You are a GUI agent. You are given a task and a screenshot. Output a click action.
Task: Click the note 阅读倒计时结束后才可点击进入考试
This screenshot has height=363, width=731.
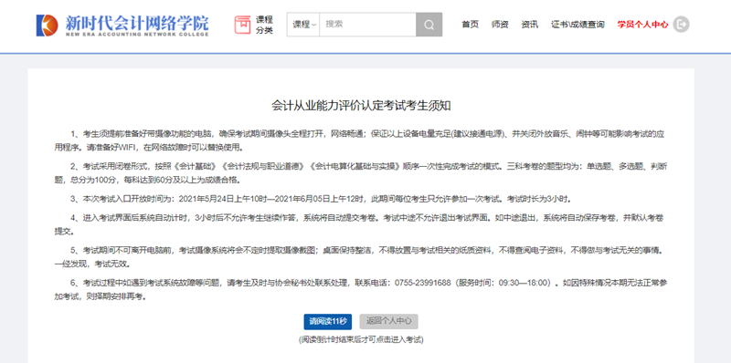click(361, 340)
